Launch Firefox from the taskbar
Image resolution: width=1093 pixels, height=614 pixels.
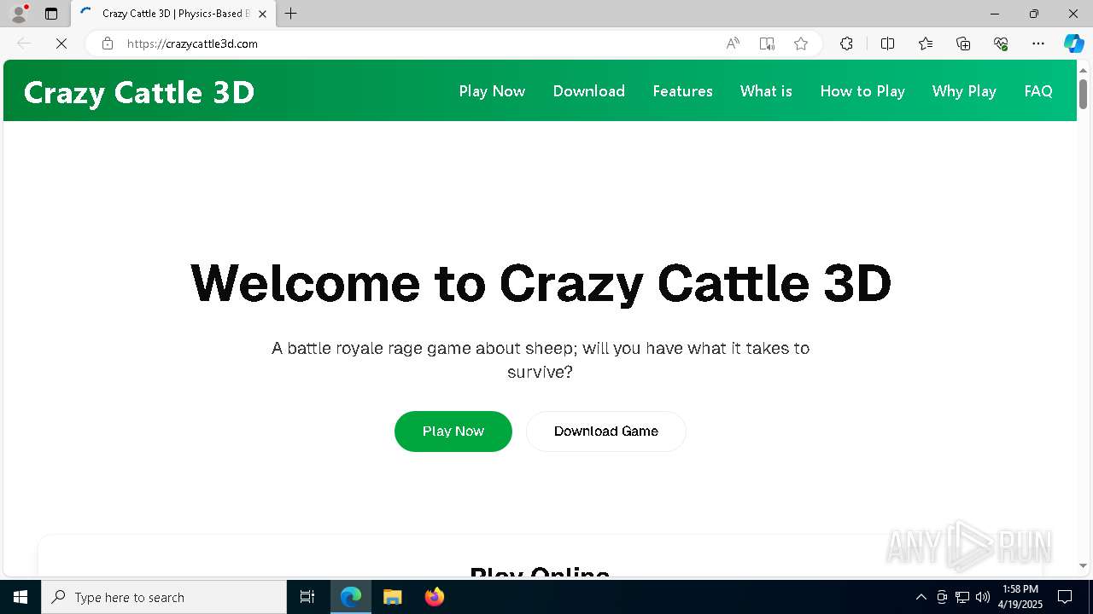[x=435, y=597]
